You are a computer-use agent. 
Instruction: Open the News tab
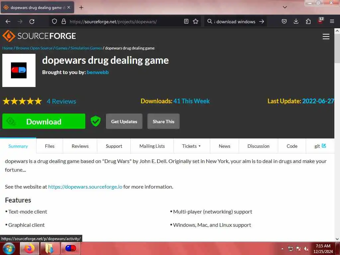[x=224, y=146]
